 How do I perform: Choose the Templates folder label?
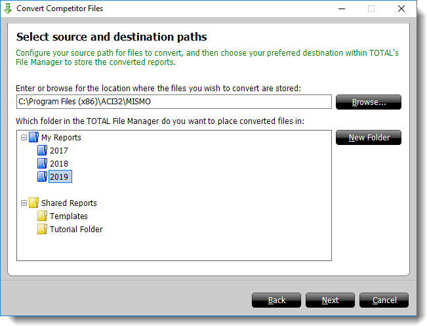[x=68, y=216]
